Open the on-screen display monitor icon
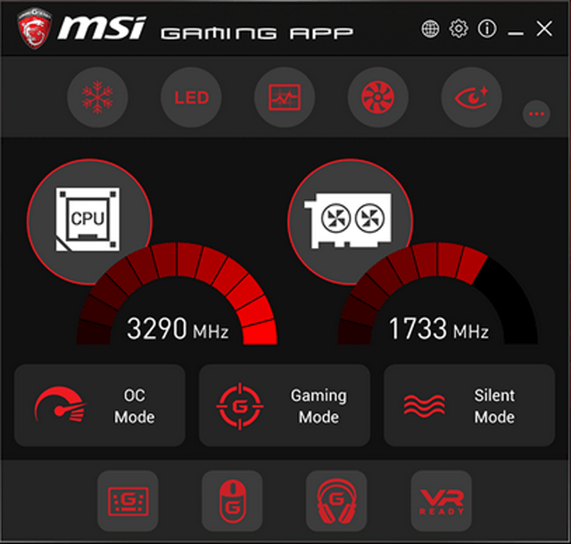 point(285,97)
